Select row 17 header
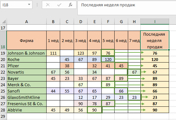Image resolution: width=176 pixels, height=120 pixels. 3,28
